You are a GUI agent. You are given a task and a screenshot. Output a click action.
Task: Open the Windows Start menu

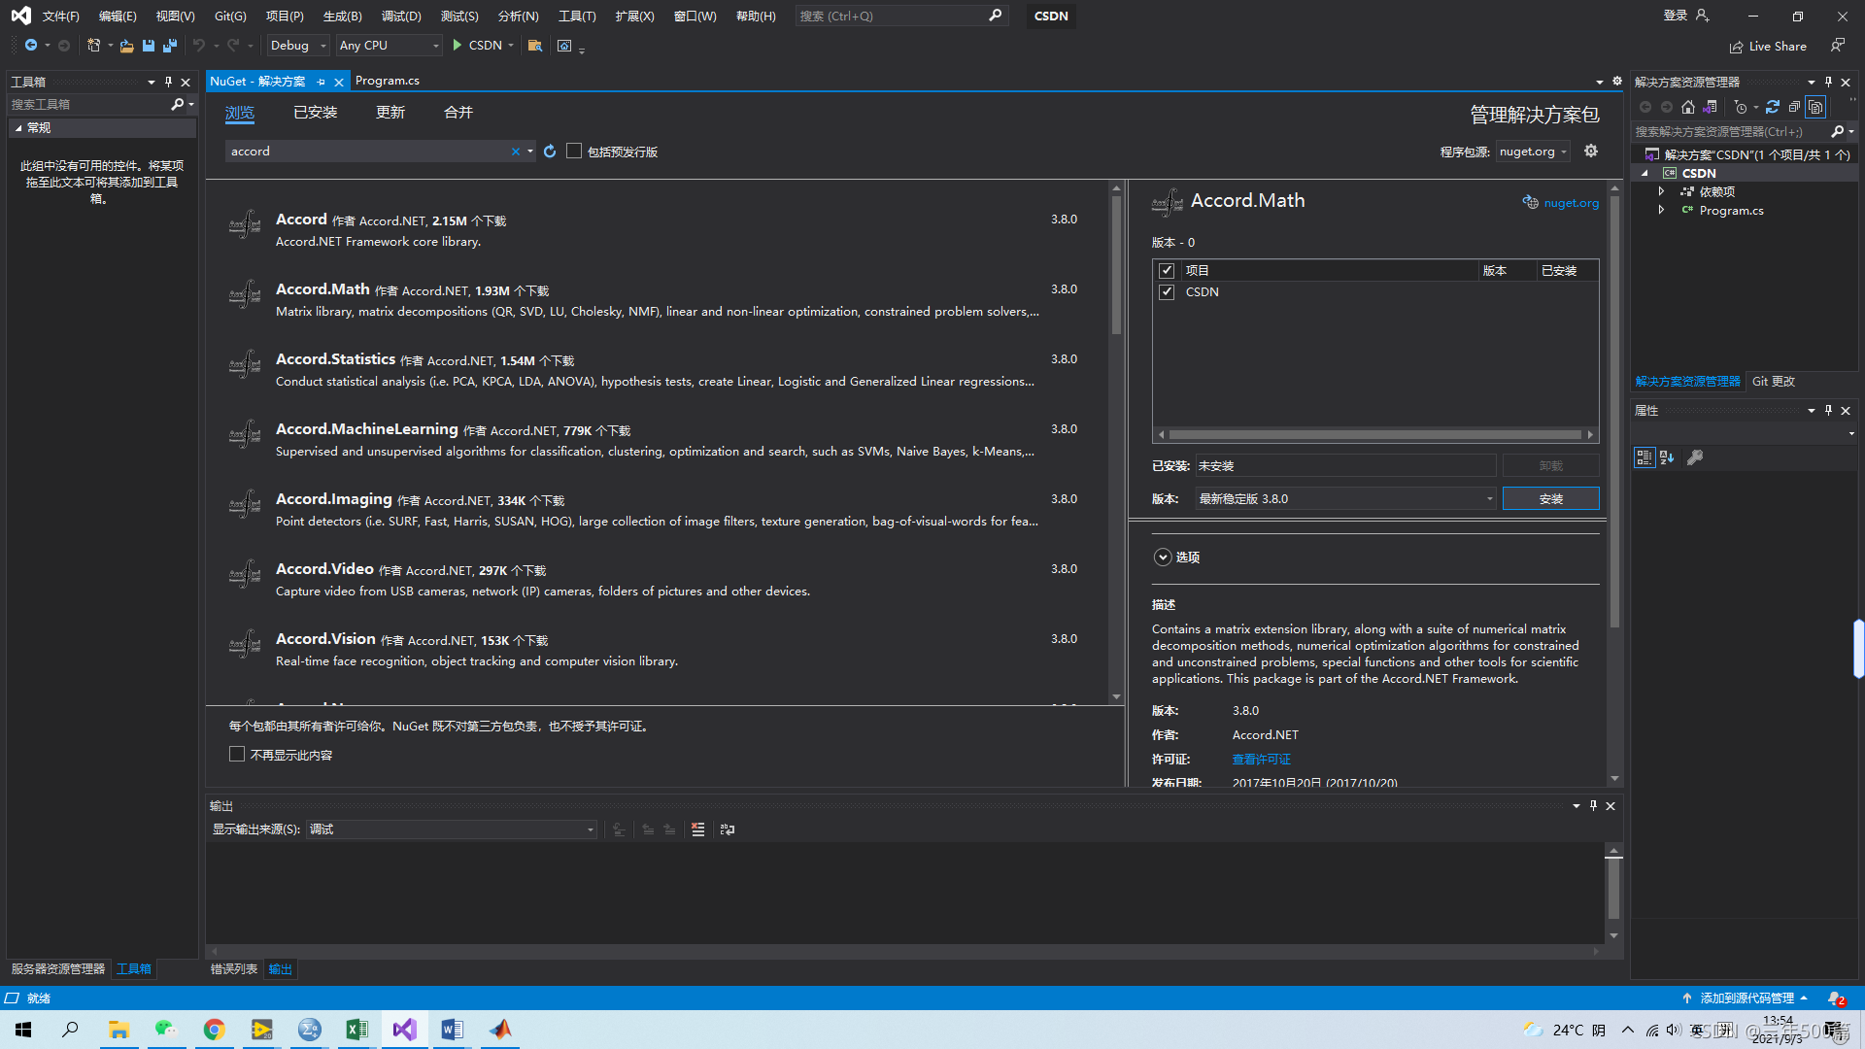tap(23, 1030)
